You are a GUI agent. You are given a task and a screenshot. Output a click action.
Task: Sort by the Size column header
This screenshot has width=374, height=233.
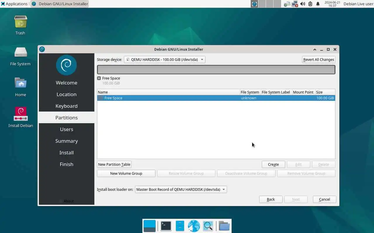pos(325,92)
